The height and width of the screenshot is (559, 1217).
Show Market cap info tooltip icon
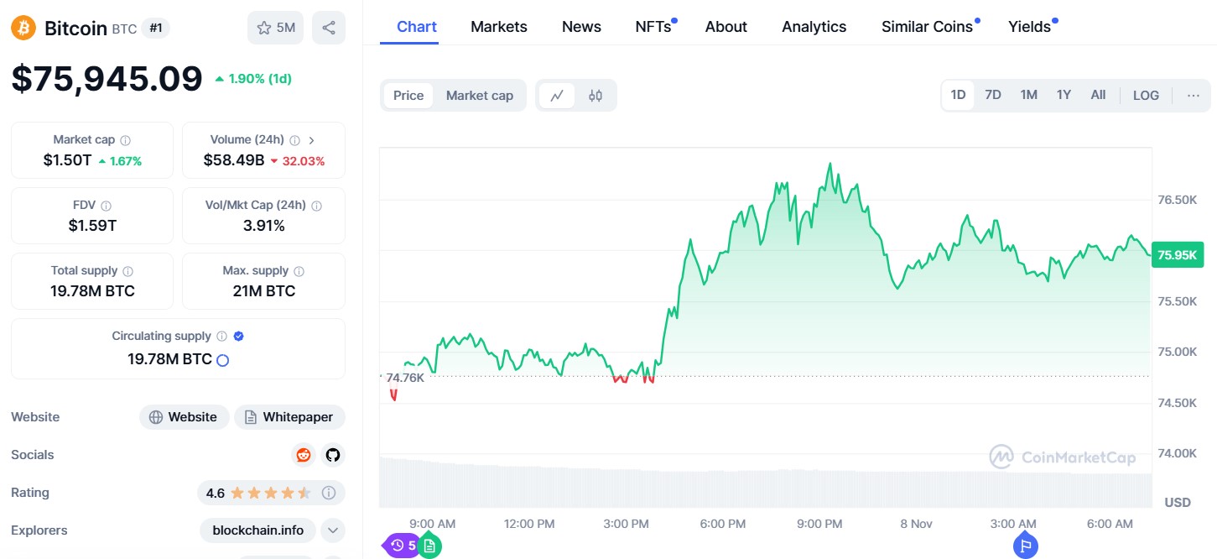point(125,140)
